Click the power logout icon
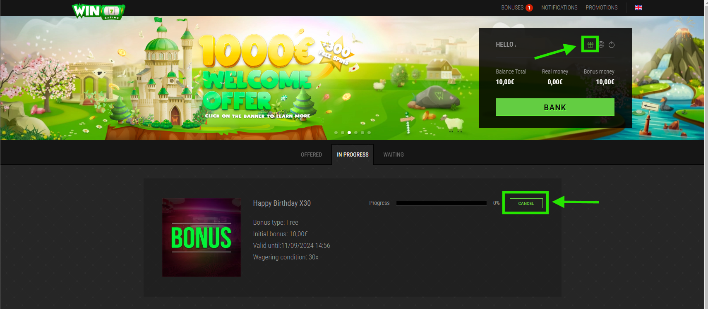Image resolution: width=708 pixels, height=309 pixels. point(612,45)
